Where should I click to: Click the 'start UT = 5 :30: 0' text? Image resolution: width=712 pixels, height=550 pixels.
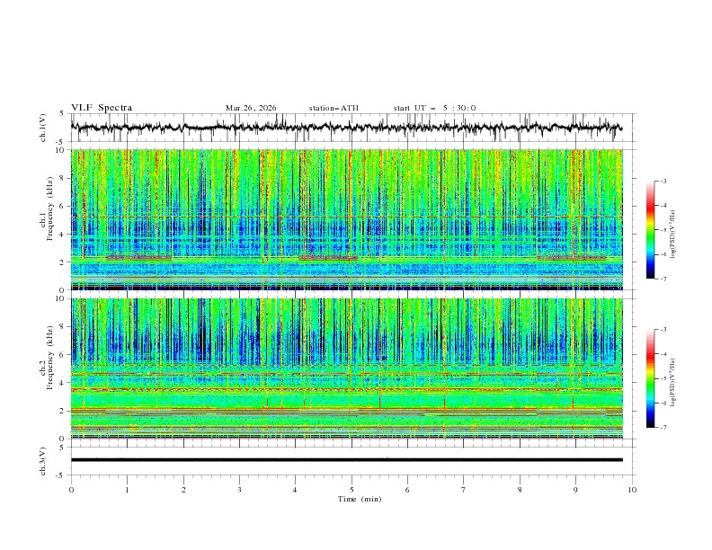(434, 108)
